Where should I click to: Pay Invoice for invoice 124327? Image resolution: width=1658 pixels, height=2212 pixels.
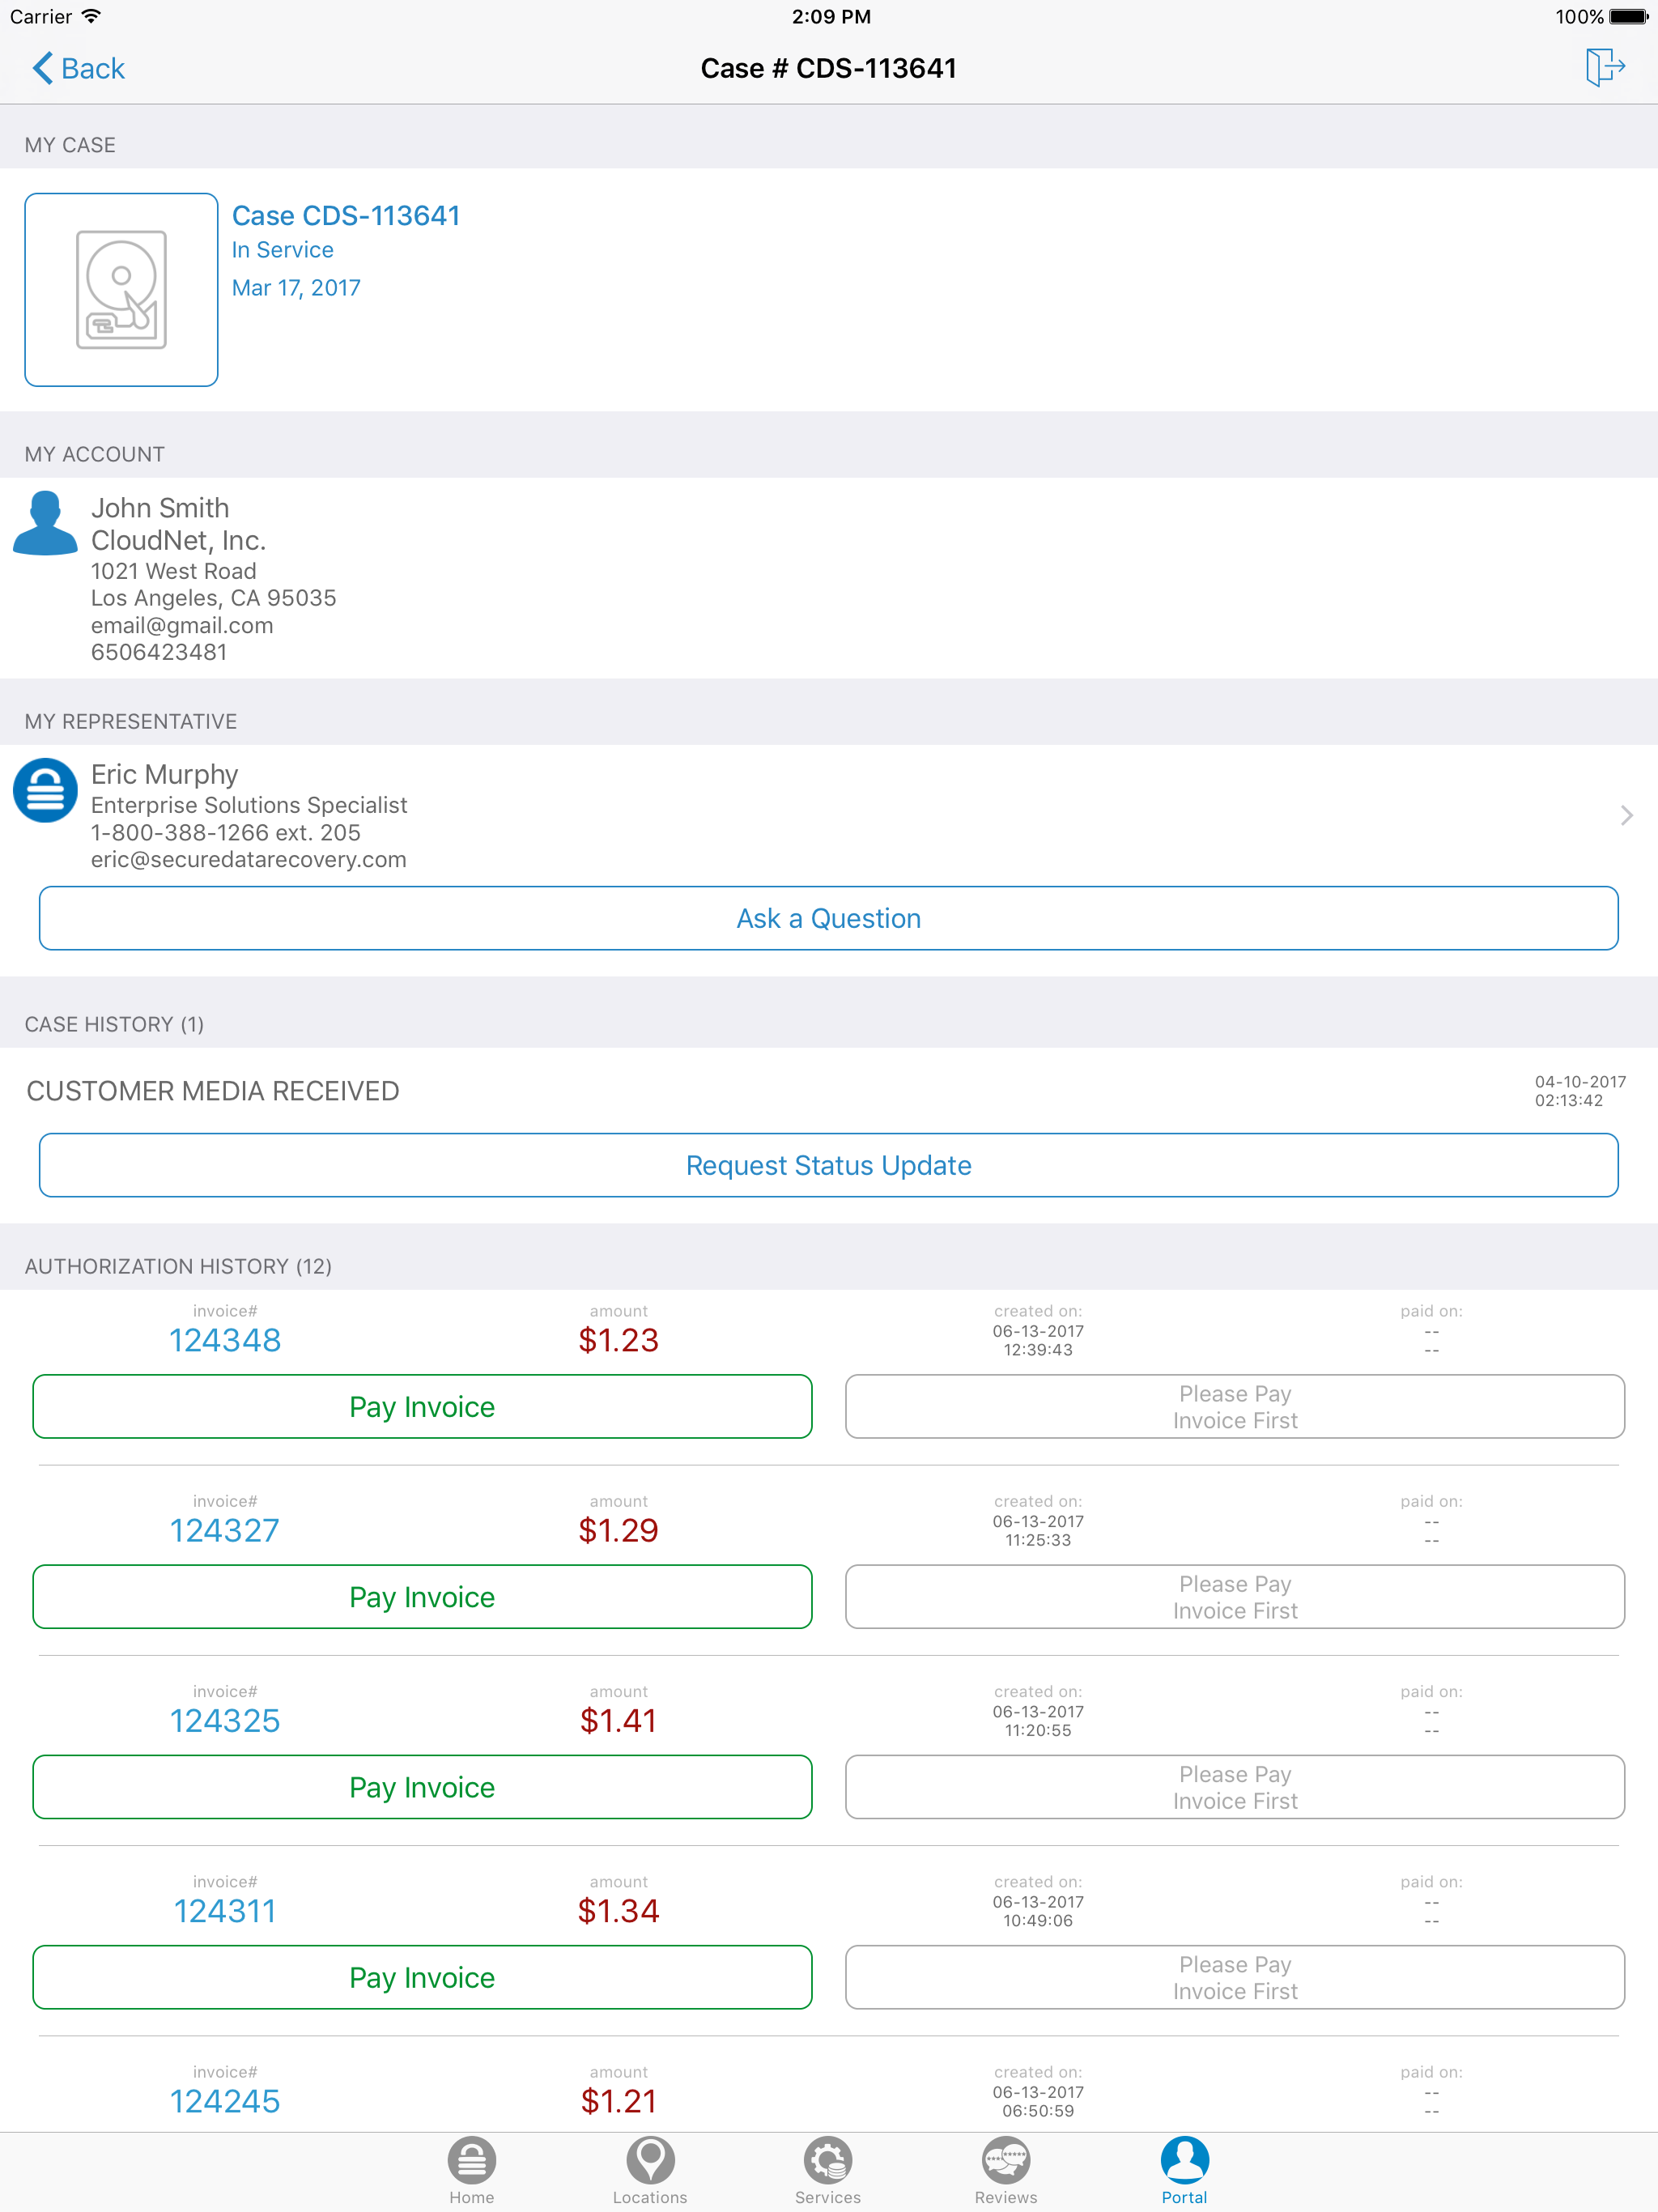tap(422, 1597)
